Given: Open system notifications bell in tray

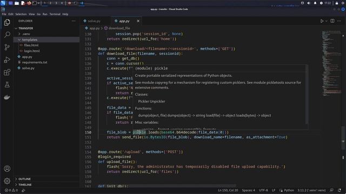Looking at the screenshot, I should point(315,3).
